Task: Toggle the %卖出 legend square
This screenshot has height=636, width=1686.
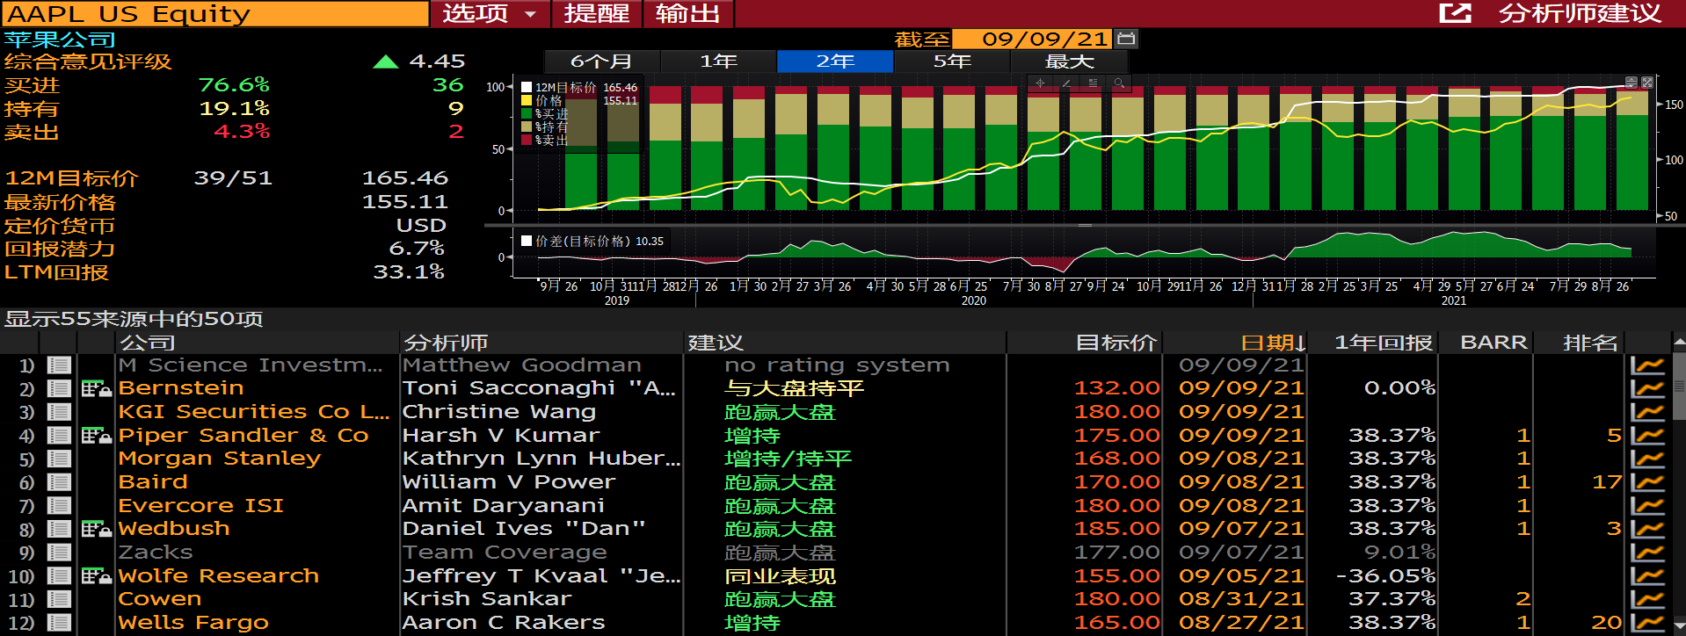Action: pos(527,140)
